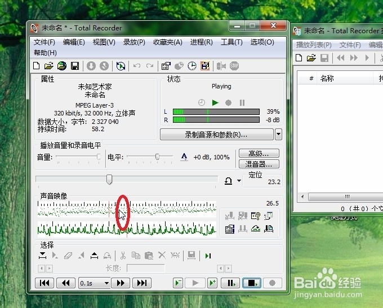Image resolution: width=383 pixels, height=308 pixels.
Task: Click the pause icon in status panel
Action: pyautogui.click(x=242, y=102)
